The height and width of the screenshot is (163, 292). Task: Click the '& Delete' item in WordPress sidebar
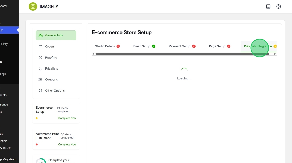[x=6, y=148]
